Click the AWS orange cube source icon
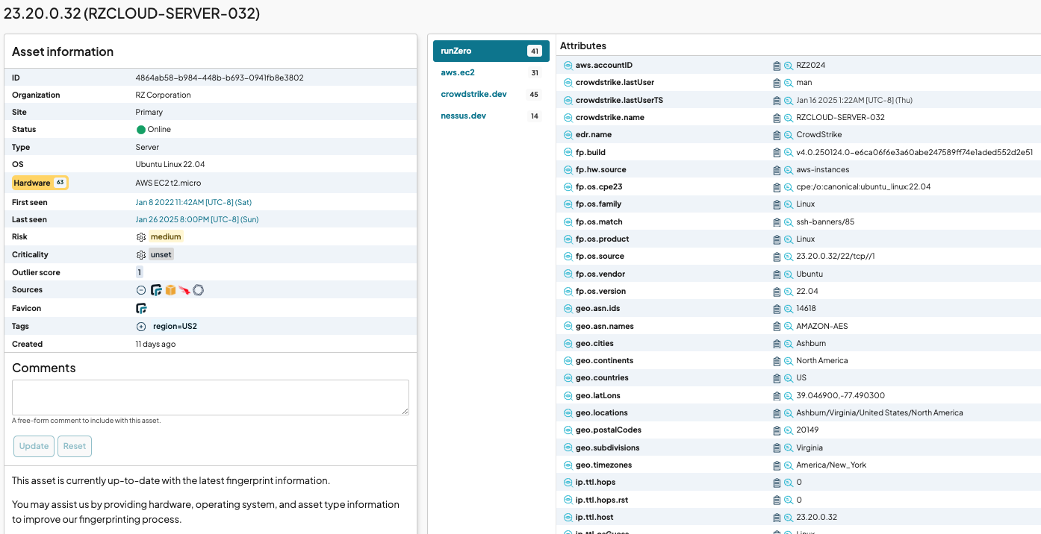The width and height of the screenshot is (1041, 534). pos(170,290)
